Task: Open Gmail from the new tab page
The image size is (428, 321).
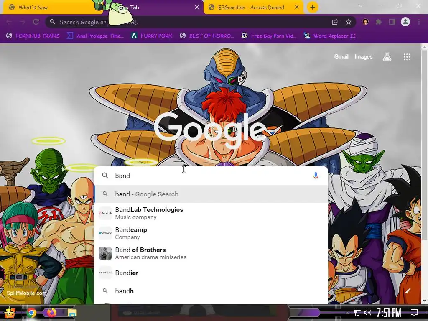Action: 341,56
